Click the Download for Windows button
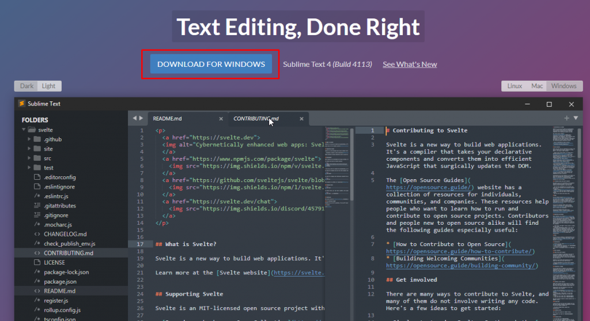 (211, 64)
